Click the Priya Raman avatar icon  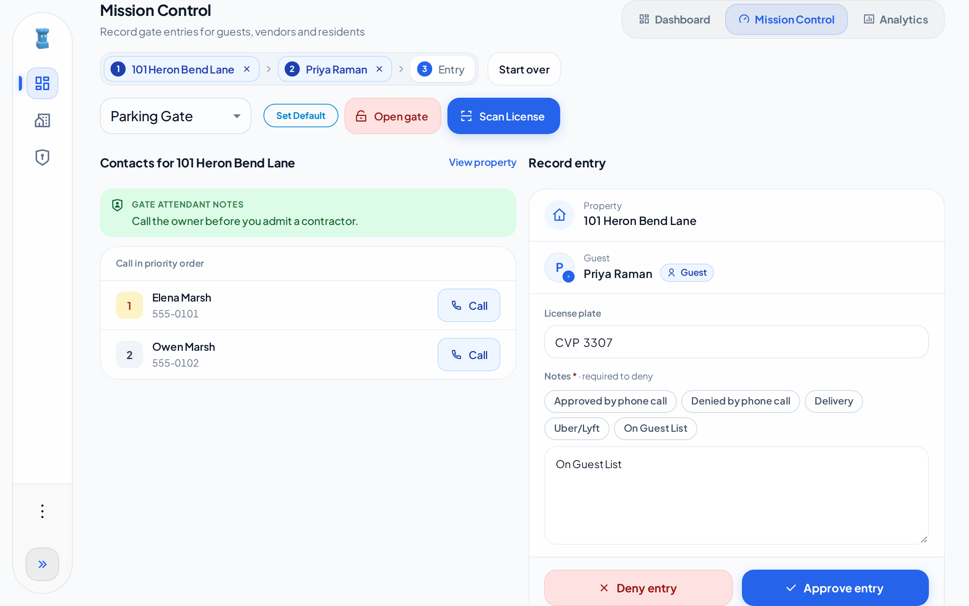[x=559, y=267]
